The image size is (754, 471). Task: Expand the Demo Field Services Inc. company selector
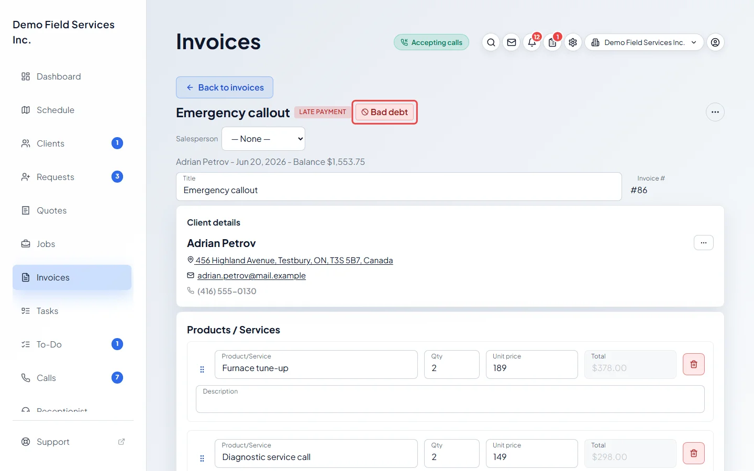pyautogui.click(x=644, y=42)
